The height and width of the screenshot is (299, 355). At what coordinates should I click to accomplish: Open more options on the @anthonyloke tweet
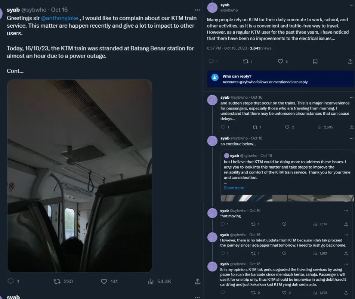[198, 10]
